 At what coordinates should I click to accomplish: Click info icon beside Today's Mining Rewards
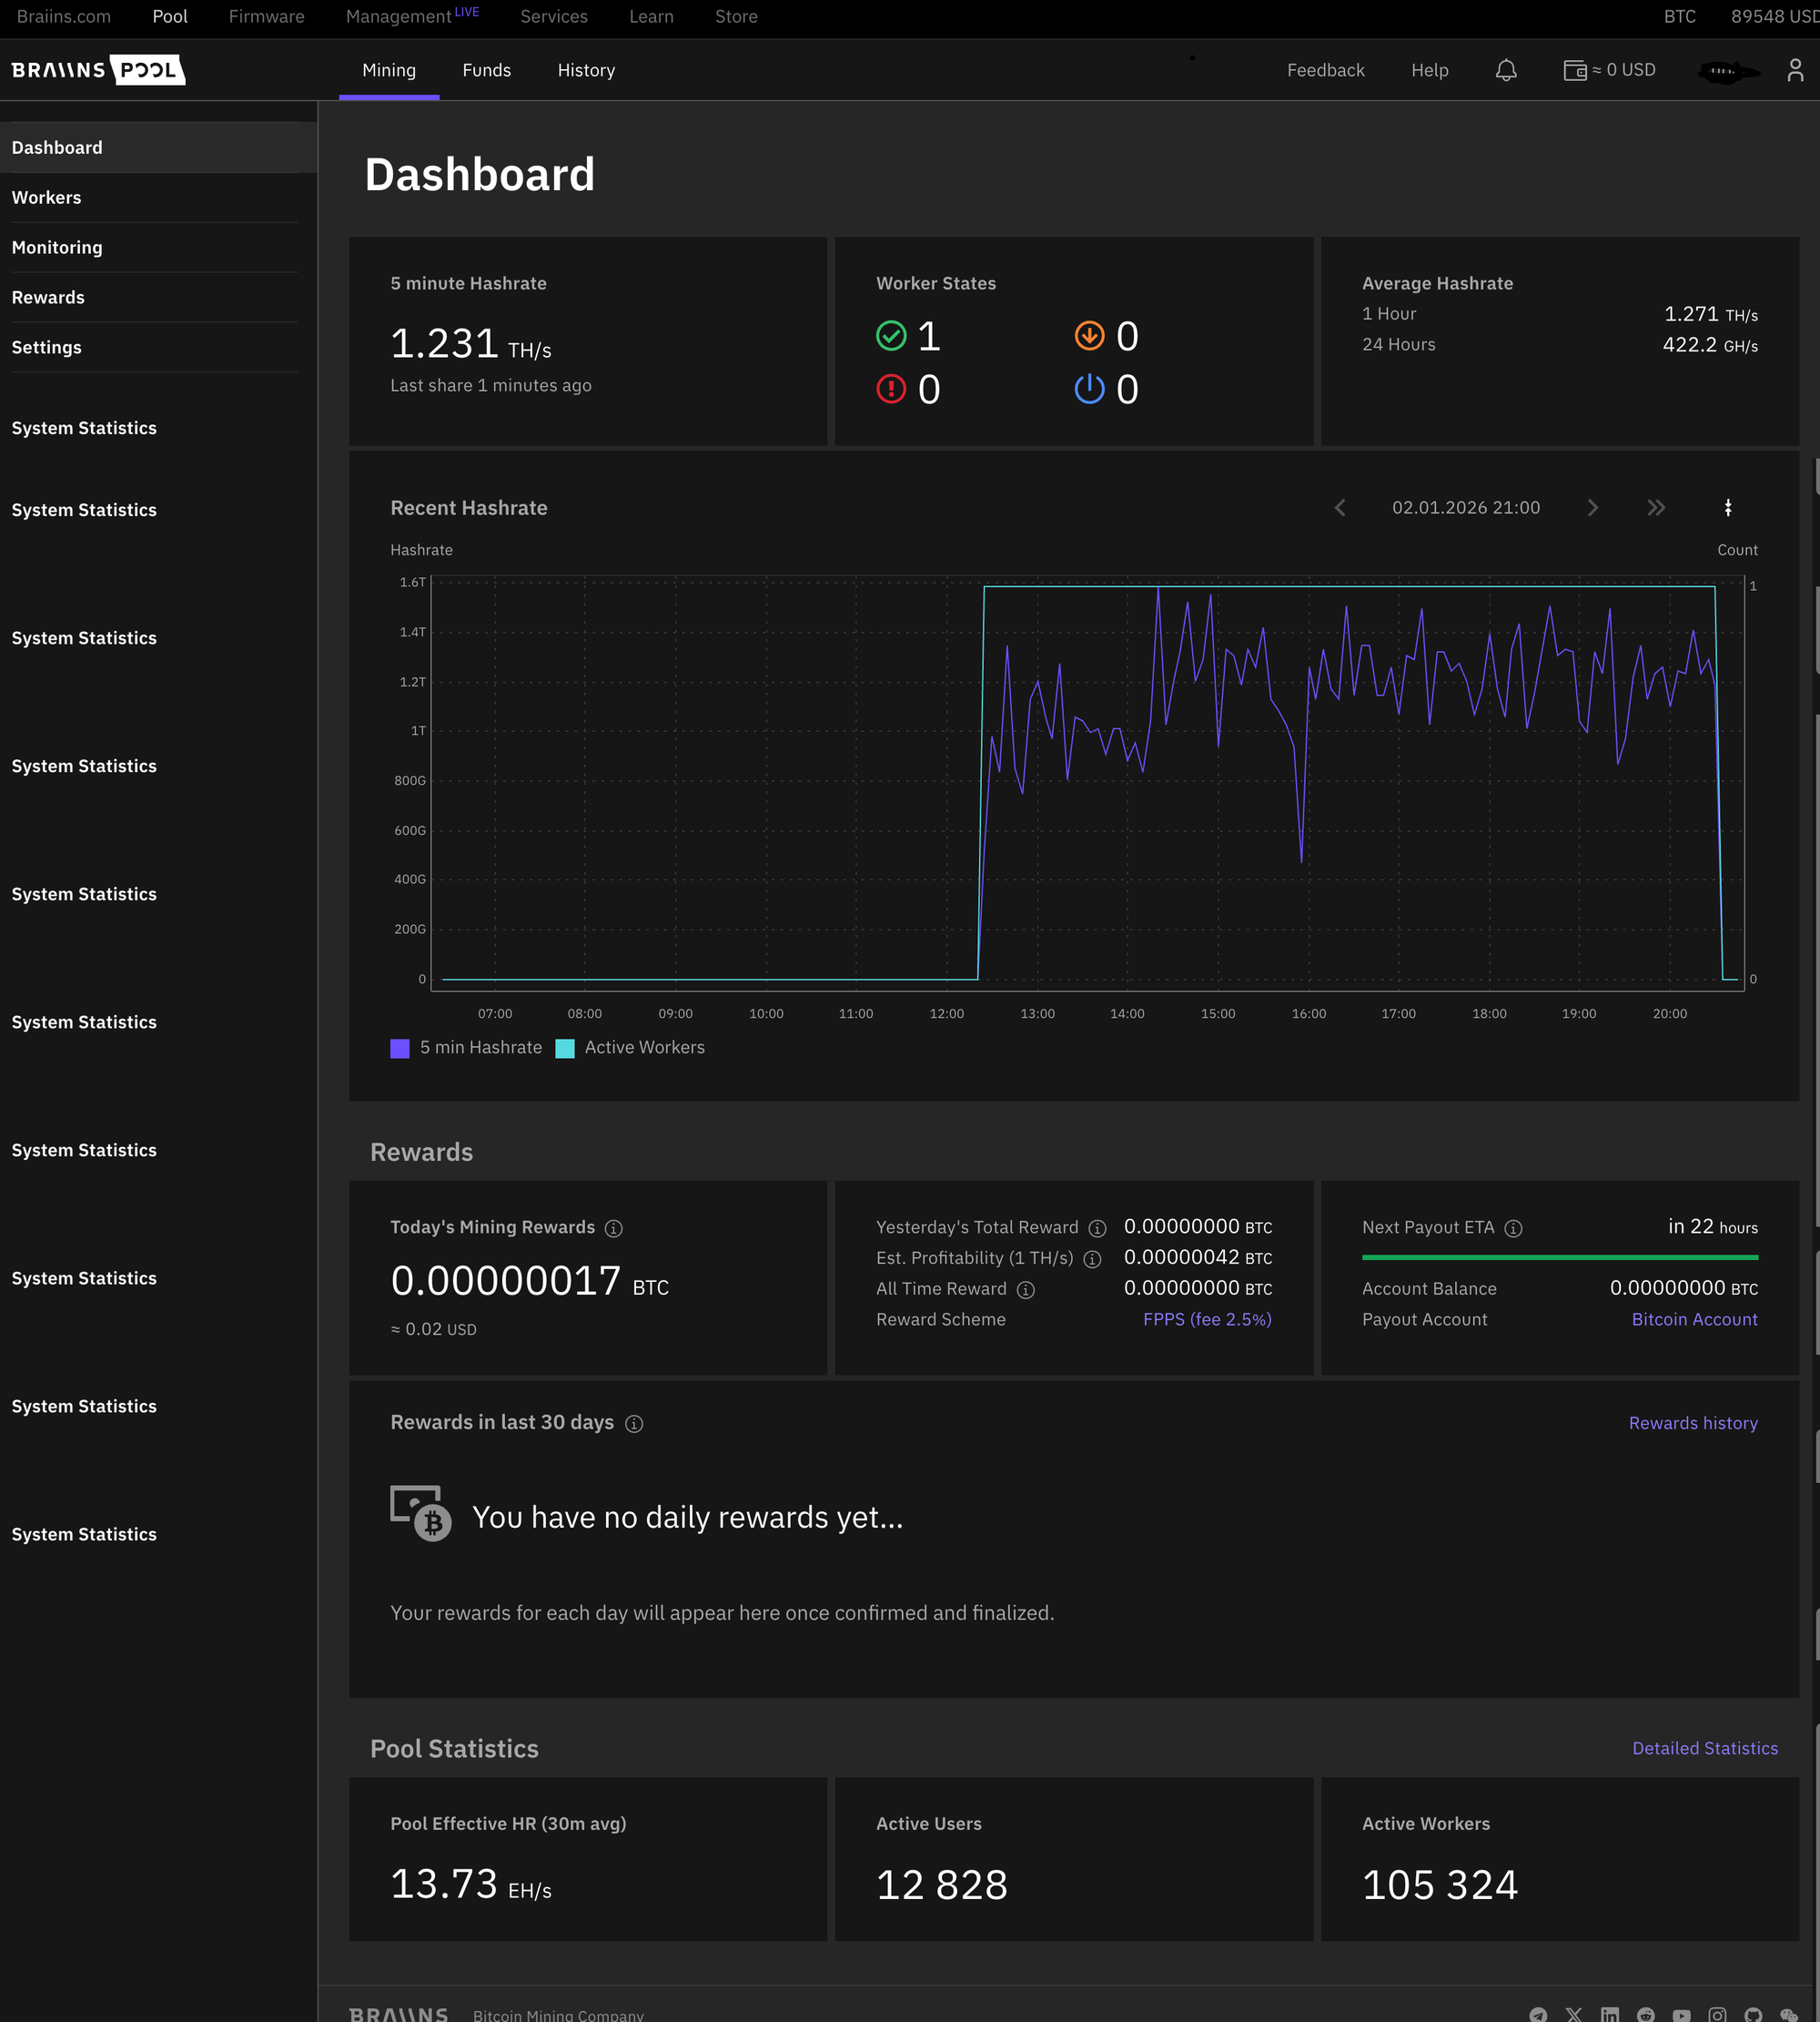[x=614, y=1229]
